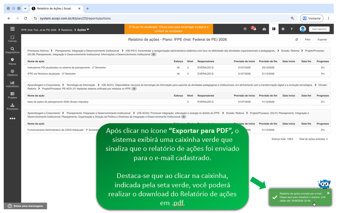Toggle eye icon for Política e Diretrizes project

pyautogui.click(x=184, y=117)
